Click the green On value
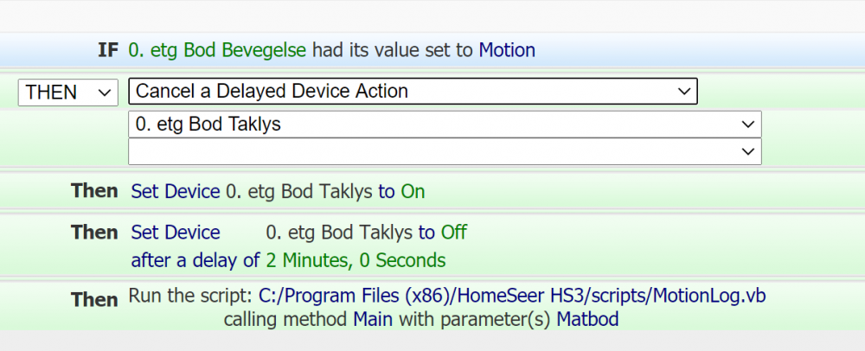This screenshot has width=865, height=351. coord(413,191)
